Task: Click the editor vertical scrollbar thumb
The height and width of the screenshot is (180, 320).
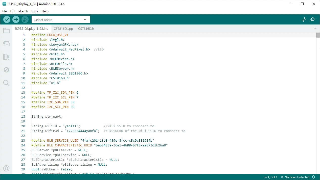Action: point(318,35)
